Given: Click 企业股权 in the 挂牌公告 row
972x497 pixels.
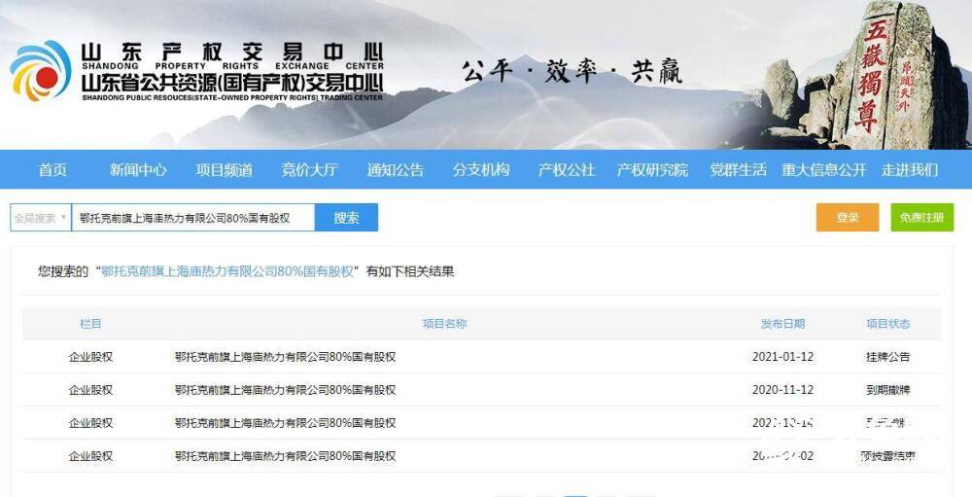Looking at the screenshot, I should [90, 357].
